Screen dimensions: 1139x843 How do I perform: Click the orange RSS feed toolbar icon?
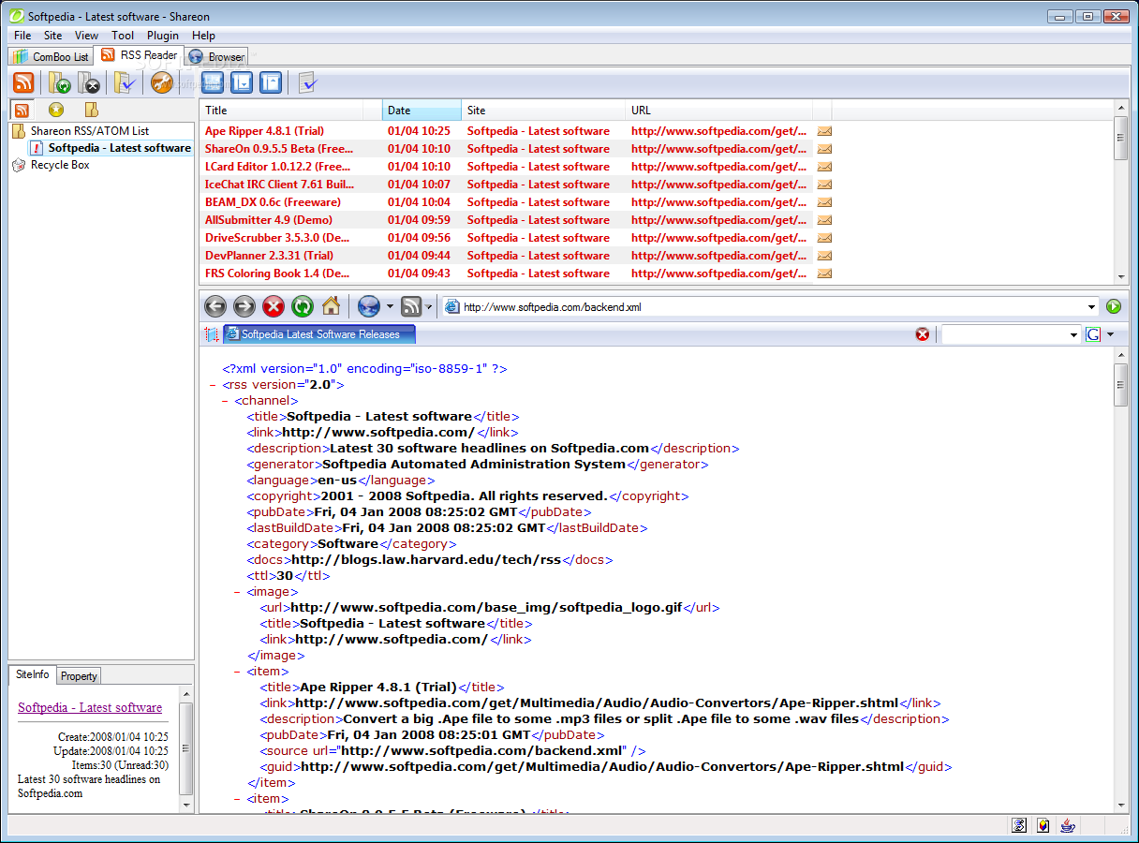[x=23, y=82]
